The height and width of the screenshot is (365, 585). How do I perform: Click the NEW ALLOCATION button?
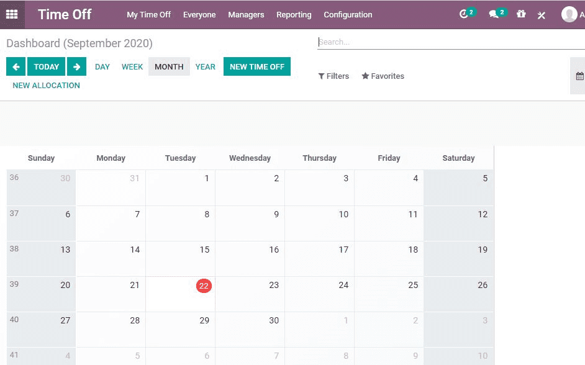pyautogui.click(x=46, y=86)
